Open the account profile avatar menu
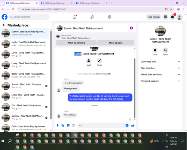Screen dimensions: 187x150 coord(180,17)
